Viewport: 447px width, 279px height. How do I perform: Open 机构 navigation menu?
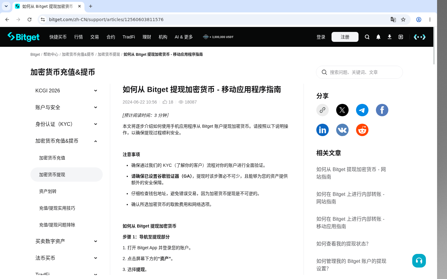coord(163,37)
